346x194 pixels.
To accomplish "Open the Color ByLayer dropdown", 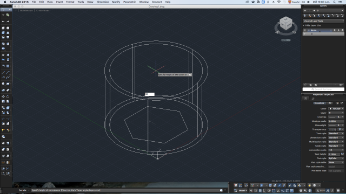I will [336, 109].
